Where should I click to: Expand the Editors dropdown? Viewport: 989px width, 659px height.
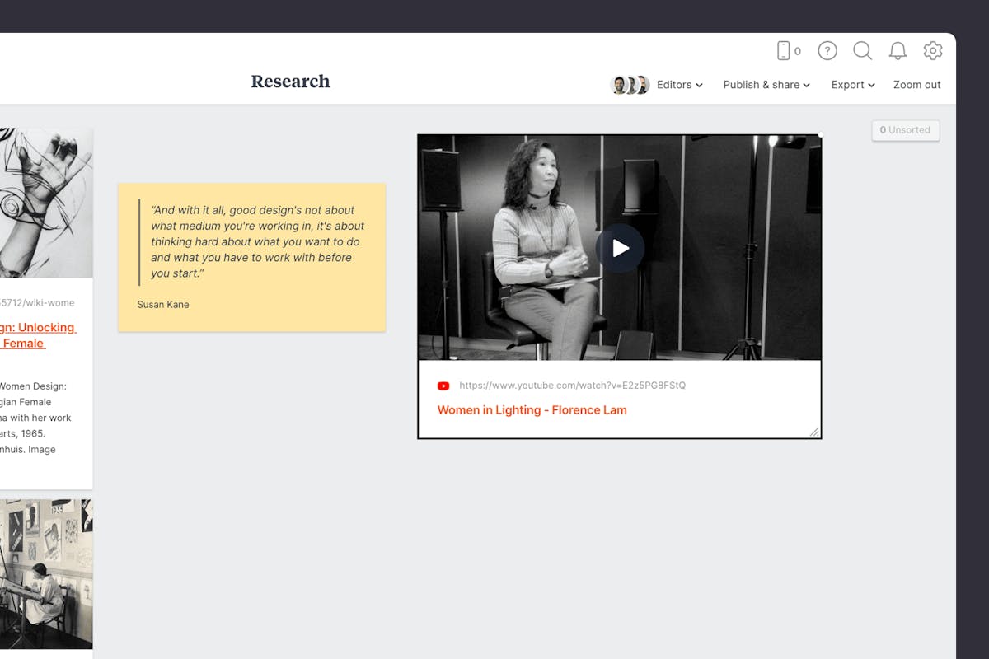tap(678, 84)
